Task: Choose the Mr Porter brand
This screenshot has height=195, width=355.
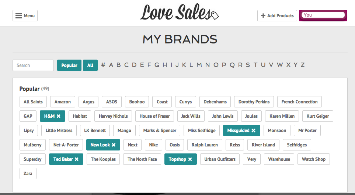Action: [x=307, y=131]
